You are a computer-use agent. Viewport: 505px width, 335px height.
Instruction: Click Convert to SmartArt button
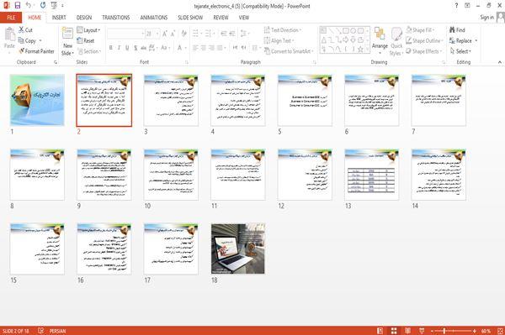(288, 51)
